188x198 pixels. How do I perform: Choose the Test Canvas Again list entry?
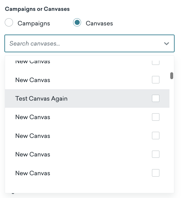(87, 98)
